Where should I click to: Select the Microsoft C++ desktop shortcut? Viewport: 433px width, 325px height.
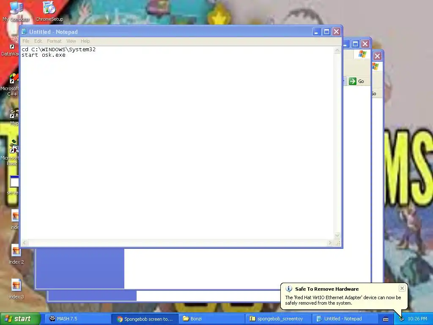[10, 84]
